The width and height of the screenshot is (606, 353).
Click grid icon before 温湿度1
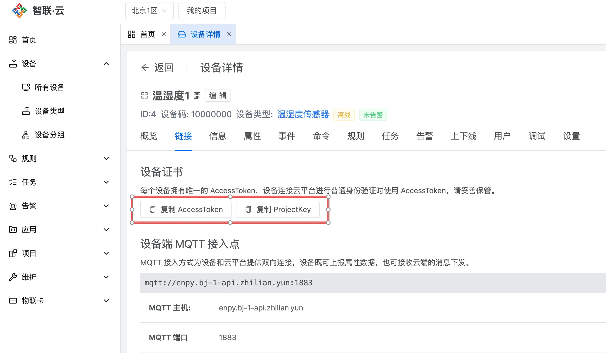[x=144, y=95]
